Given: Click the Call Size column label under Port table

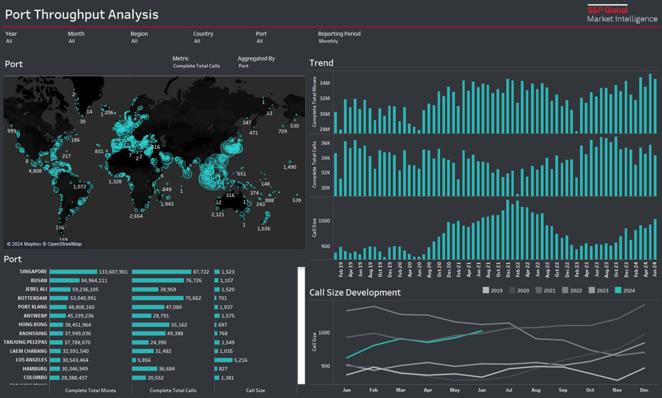Looking at the screenshot, I should (255, 390).
